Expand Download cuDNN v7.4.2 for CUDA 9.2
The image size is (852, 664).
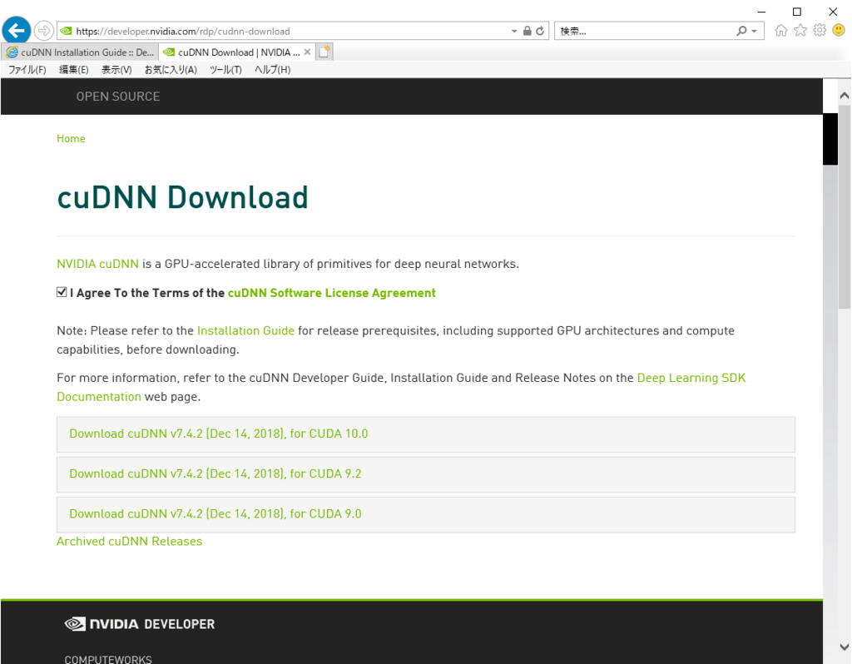pos(425,474)
